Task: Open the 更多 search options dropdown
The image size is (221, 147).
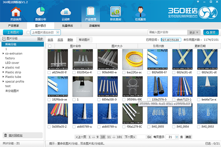Action: tap(194, 32)
